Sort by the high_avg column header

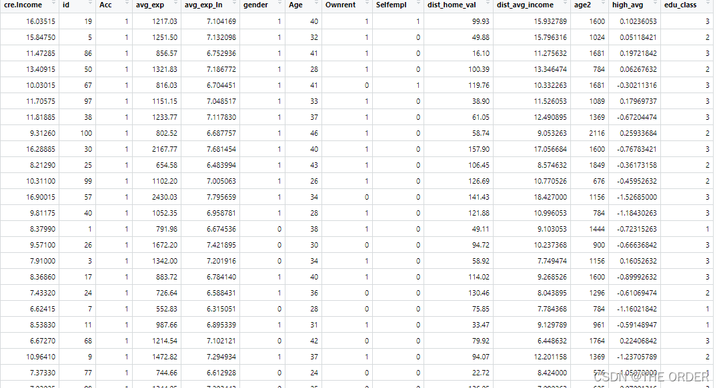pos(627,5)
